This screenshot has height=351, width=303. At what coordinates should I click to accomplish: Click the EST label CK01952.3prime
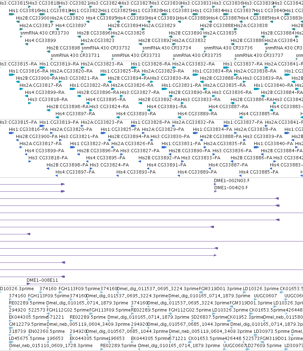245,317
